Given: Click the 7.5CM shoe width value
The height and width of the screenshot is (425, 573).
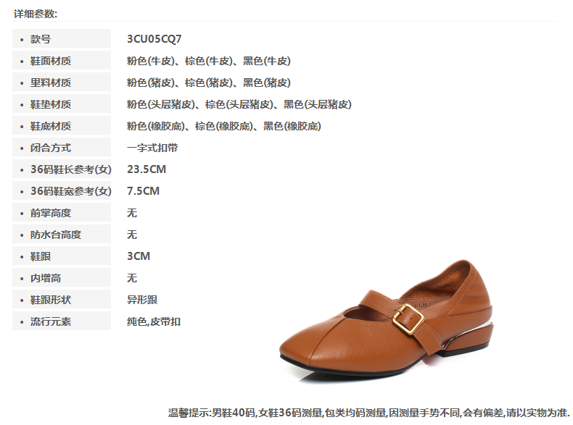Looking at the screenshot, I should pyautogui.click(x=144, y=191).
